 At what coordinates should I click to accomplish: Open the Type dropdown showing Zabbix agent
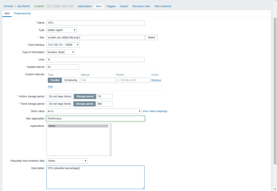tap(62, 30)
